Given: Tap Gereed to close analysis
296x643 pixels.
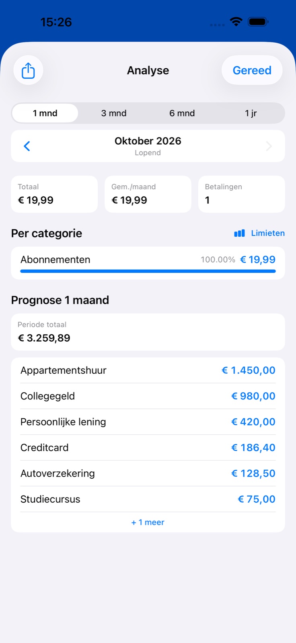Looking at the screenshot, I should pyautogui.click(x=252, y=70).
